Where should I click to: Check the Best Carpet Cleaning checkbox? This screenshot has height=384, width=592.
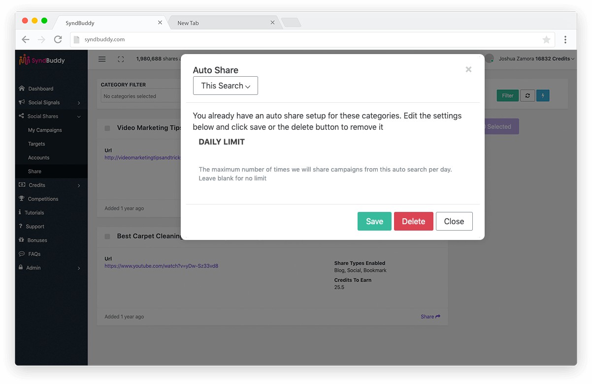click(x=107, y=236)
